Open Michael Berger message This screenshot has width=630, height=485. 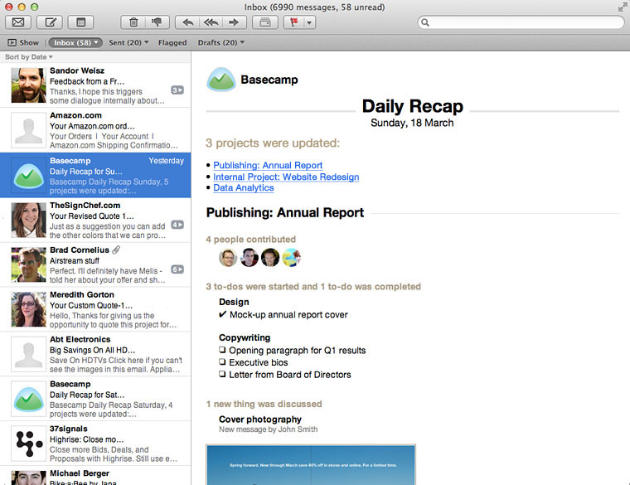pos(95,476)
